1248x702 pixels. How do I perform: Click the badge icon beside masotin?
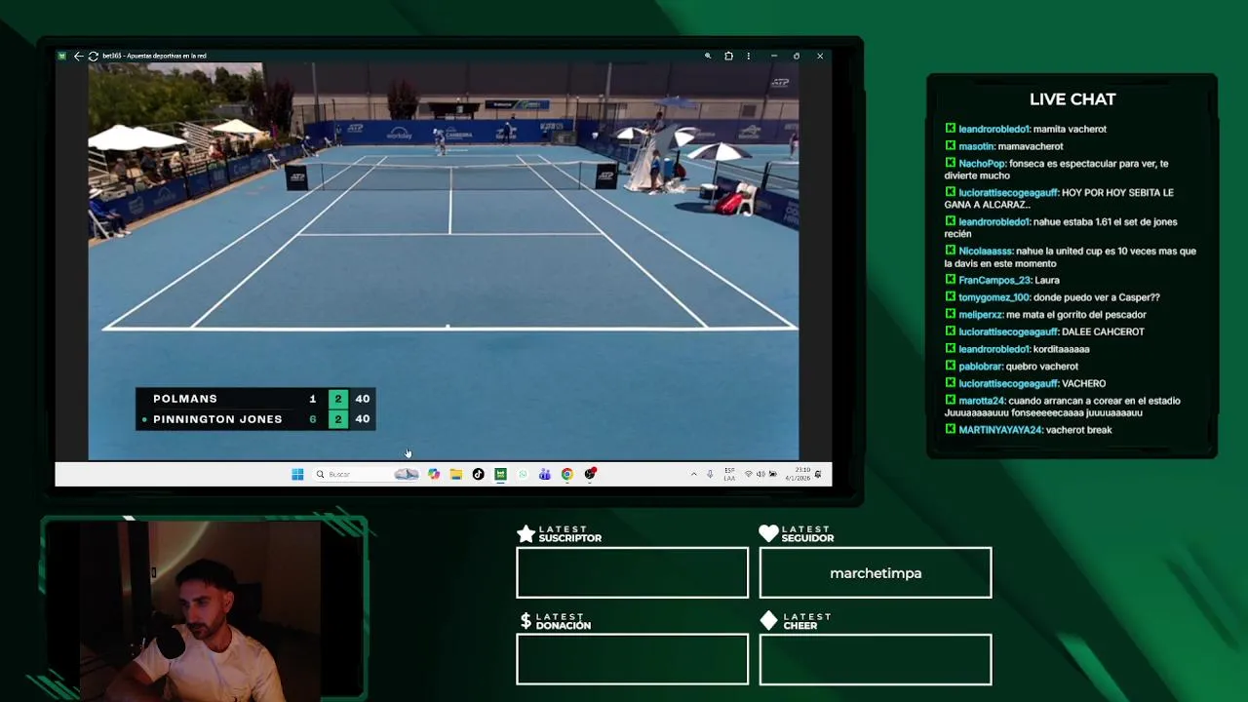click(x=951, y=146)
